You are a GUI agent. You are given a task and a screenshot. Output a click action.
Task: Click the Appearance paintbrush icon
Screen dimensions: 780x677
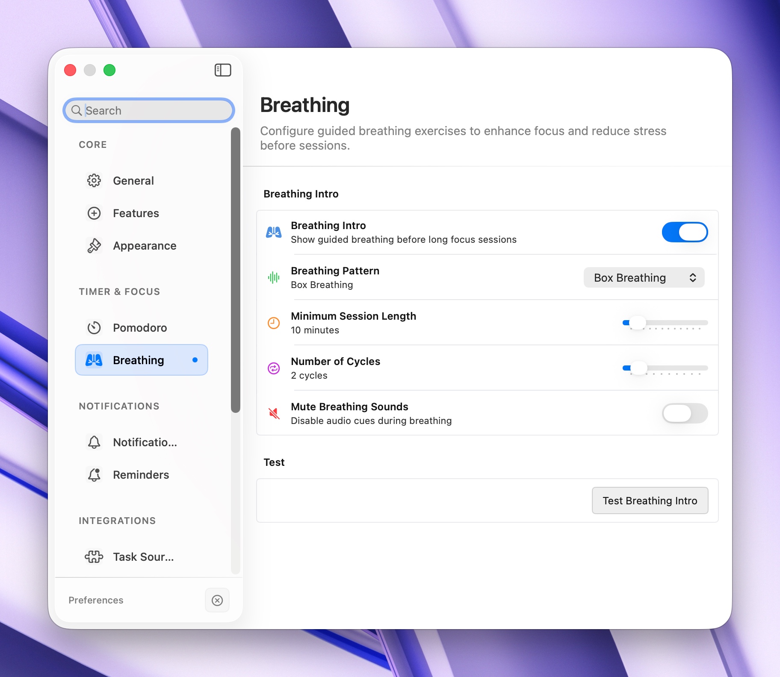pyautogui.click(x=94, y=246)
